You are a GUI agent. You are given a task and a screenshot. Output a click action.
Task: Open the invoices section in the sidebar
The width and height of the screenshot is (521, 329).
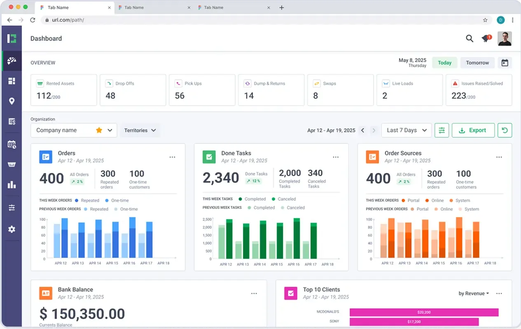tap(11, 121)
